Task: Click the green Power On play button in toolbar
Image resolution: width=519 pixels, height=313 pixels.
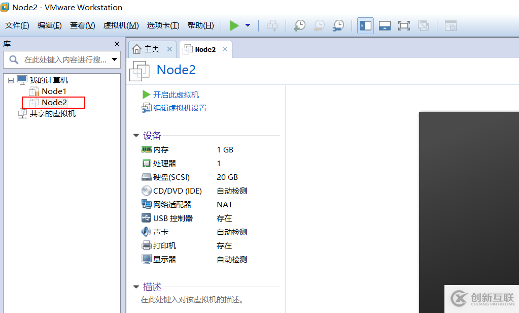Action: pyautogui.click(x=234, y=25)
